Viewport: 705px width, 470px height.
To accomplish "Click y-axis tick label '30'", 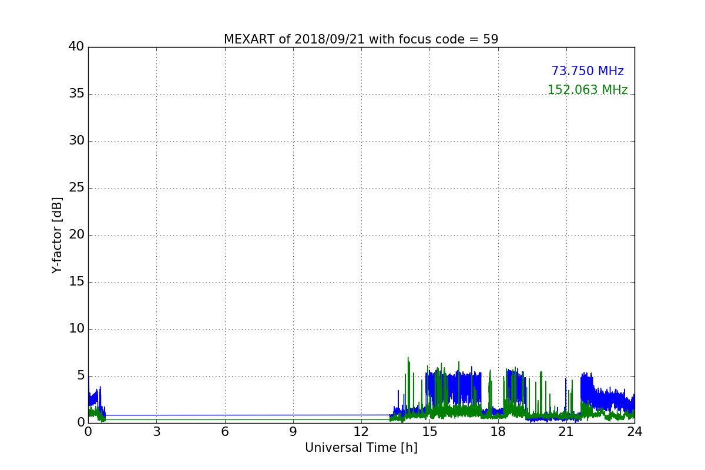I will click(x=76, y=140).
